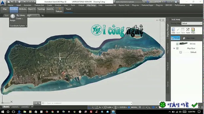Click the Map panel button
Screen dimensions: 204x114
(x=5, y=10)
